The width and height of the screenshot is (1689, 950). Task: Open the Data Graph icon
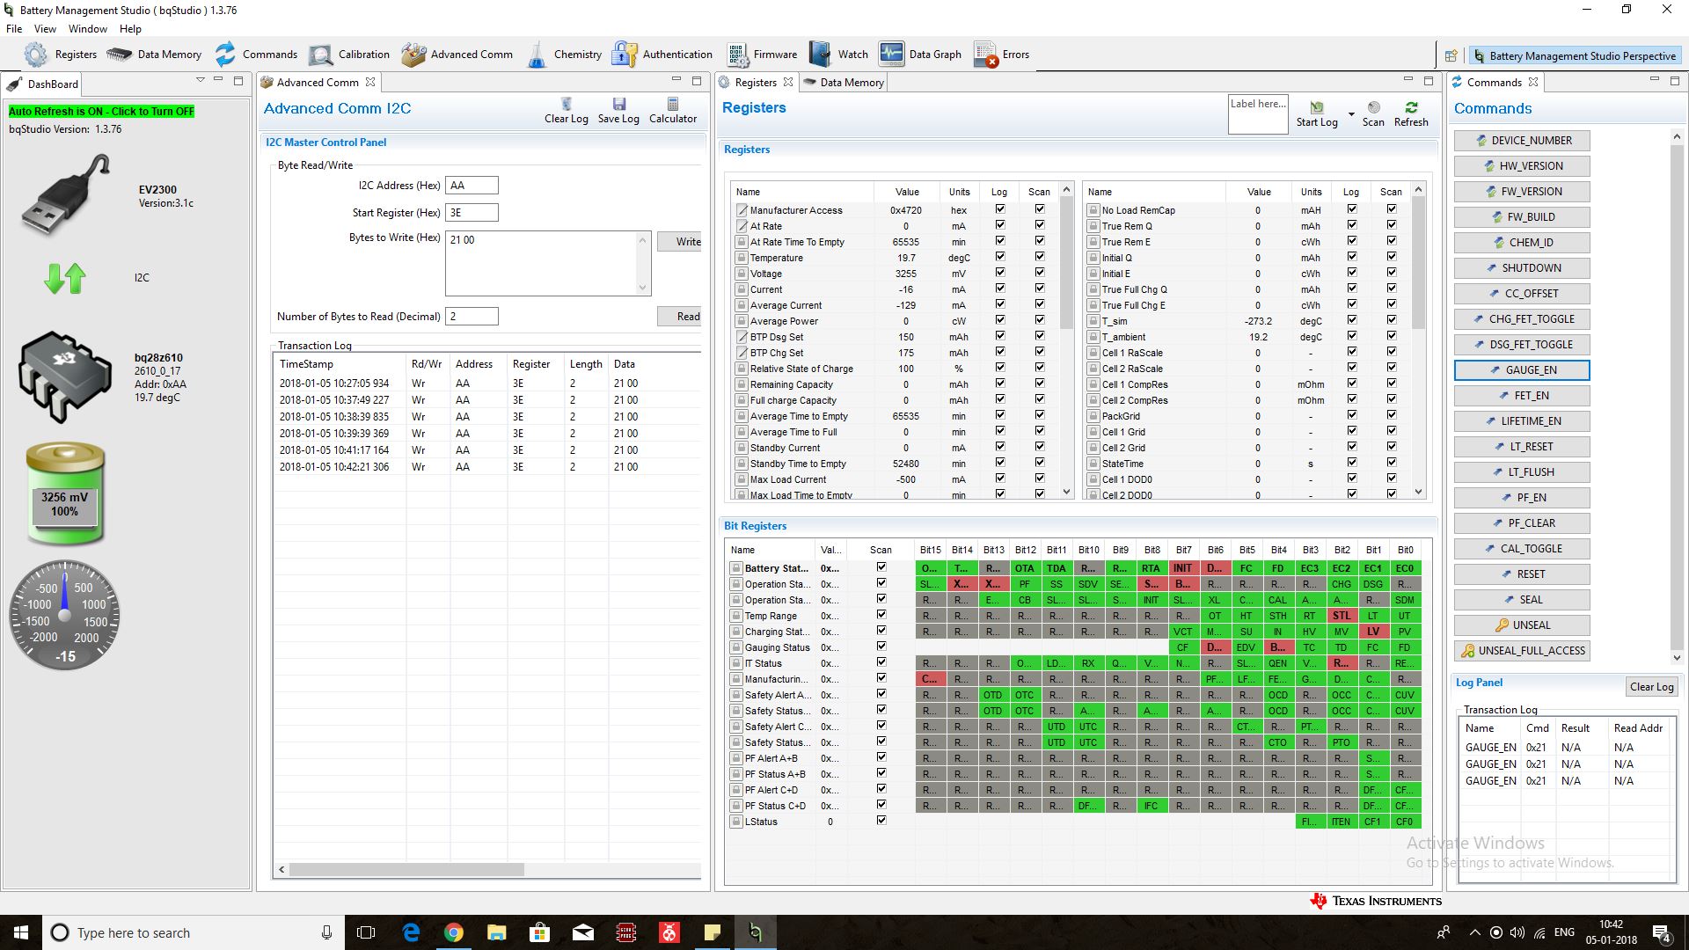coord(891,55)
